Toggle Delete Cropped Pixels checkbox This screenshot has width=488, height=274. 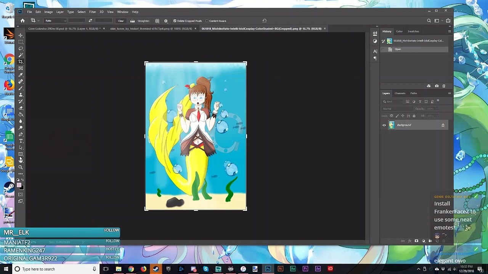click(175, 21)
